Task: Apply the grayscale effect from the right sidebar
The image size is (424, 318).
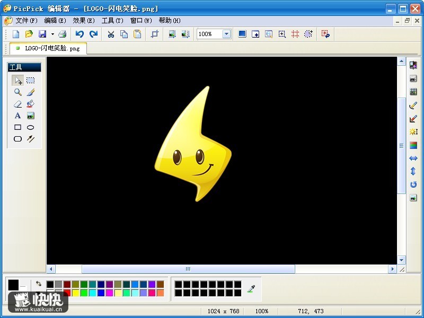Action: [413, 78]
